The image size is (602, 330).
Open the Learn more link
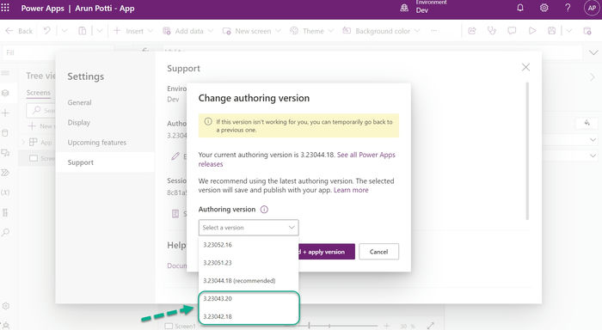(351, 190)
